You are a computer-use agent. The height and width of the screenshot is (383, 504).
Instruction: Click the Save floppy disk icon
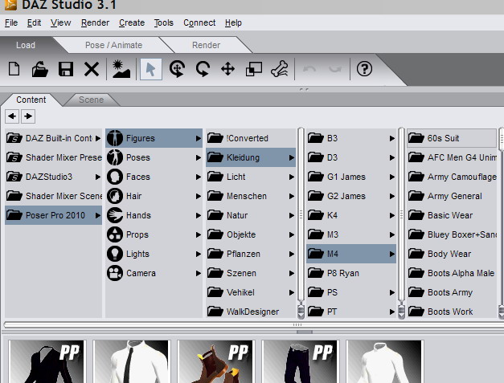coord(66,69)
